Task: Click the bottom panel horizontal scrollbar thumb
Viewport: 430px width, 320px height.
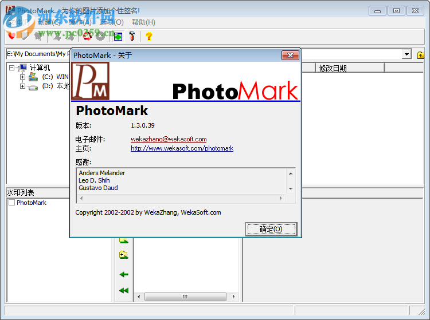Action: [185, 297]
